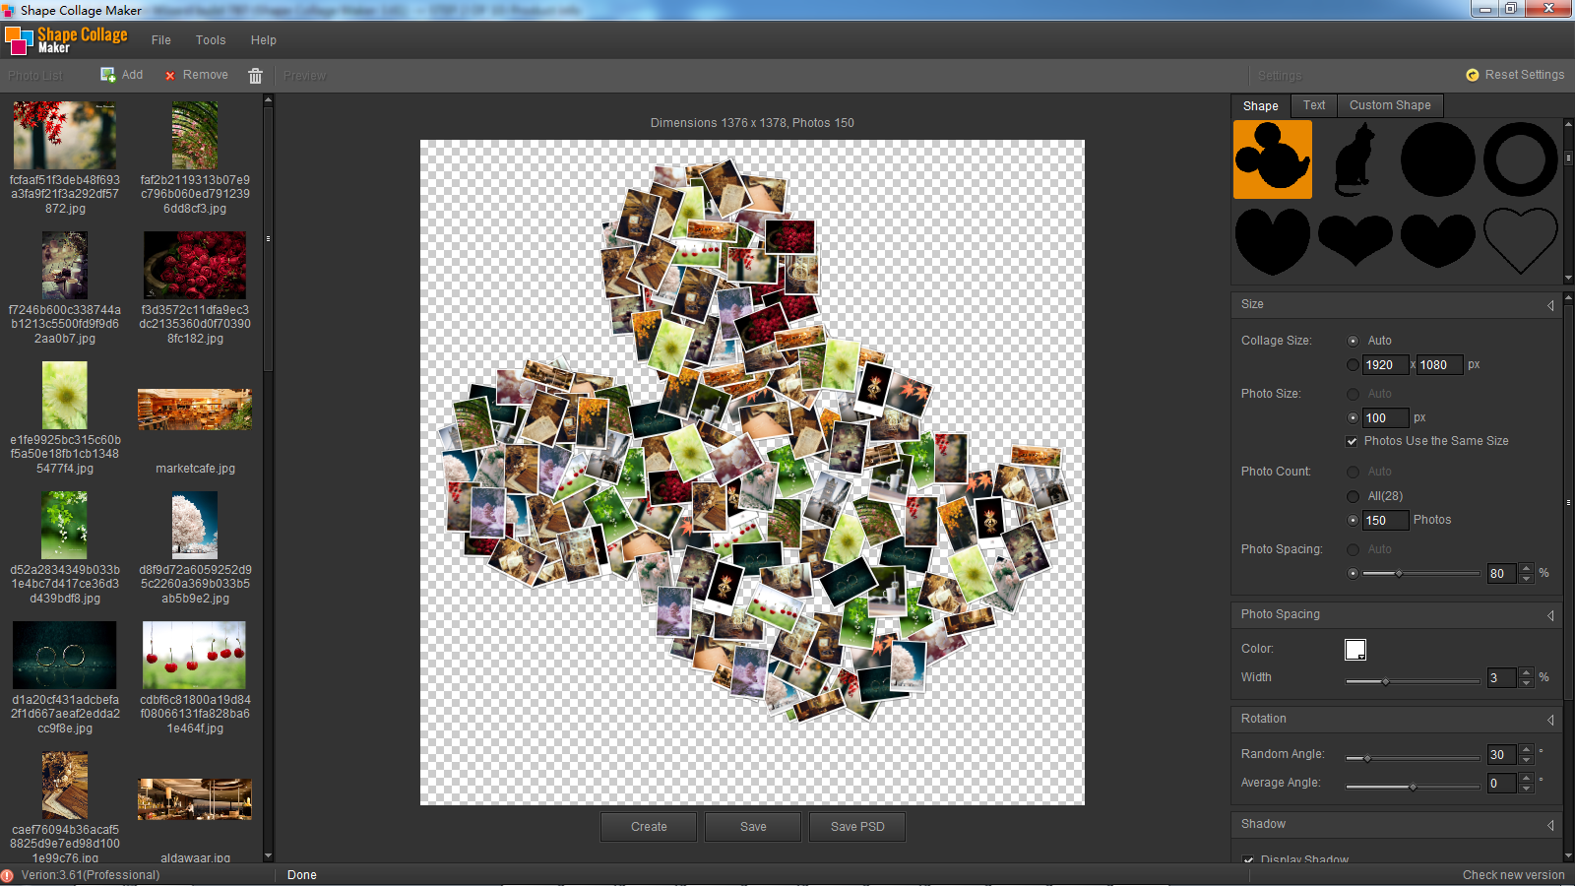
Task: Pick the solid circle shape
Action: (1437, 159)
